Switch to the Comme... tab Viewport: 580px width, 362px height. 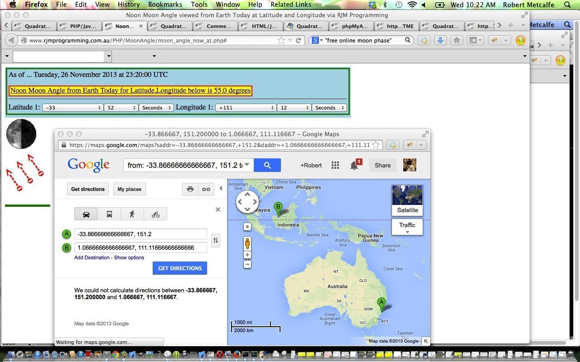[x=216, y=26]
